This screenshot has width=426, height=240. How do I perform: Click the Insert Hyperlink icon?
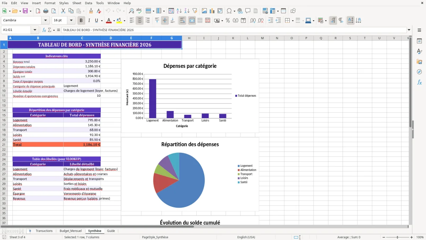240,11
